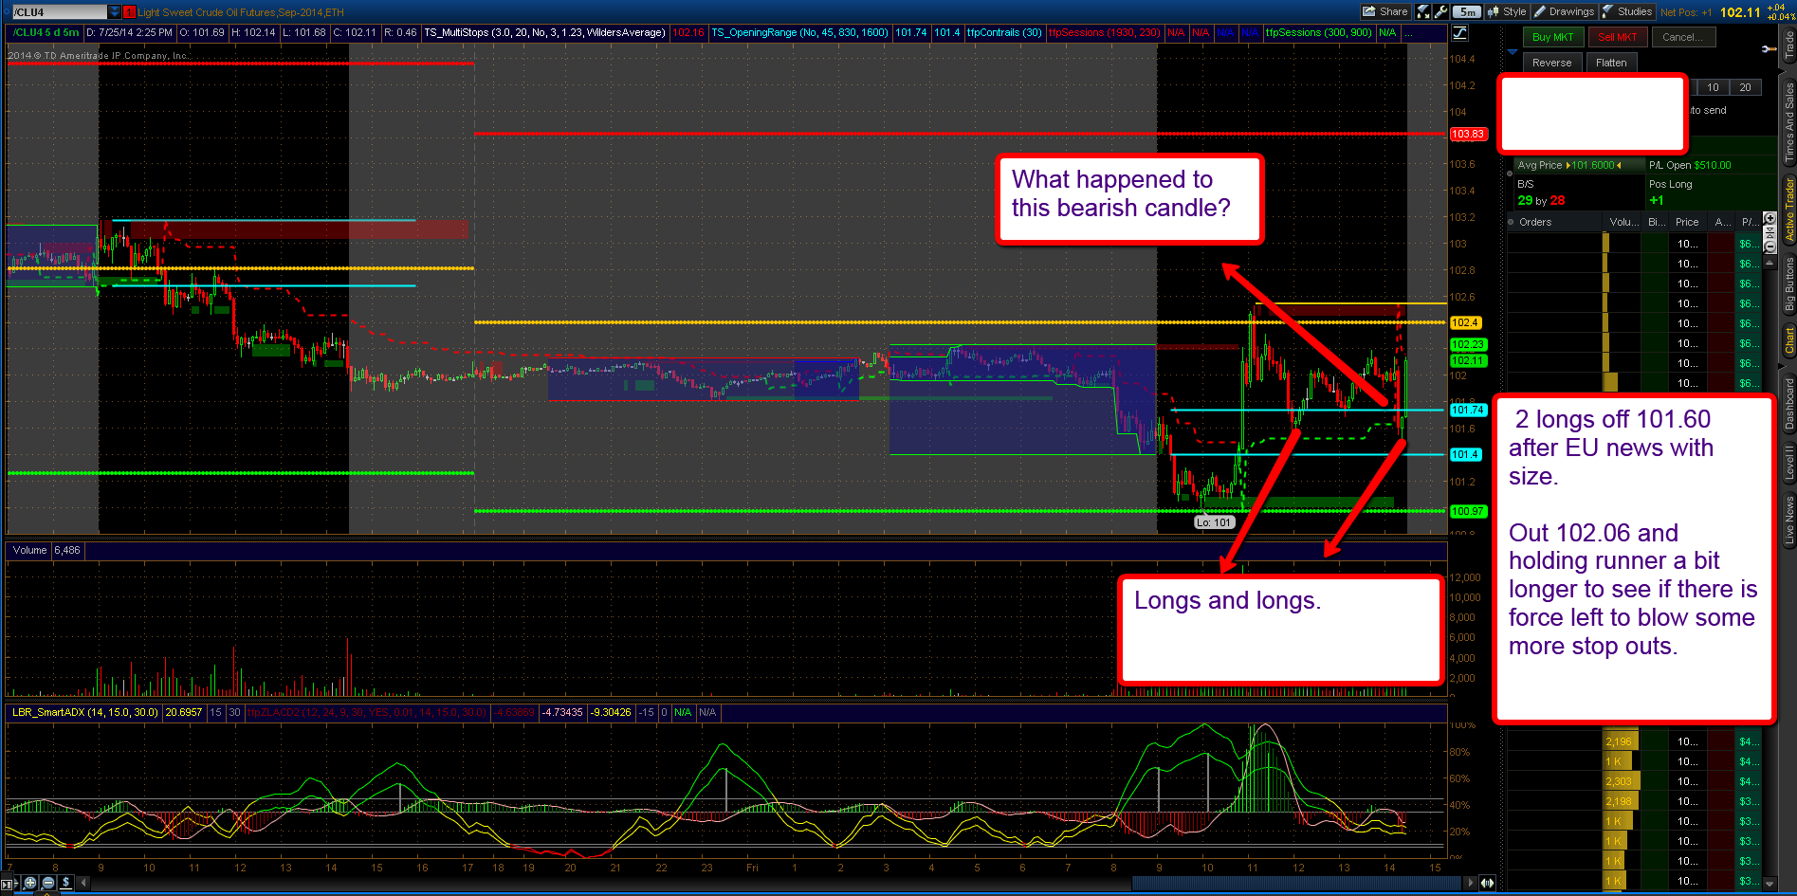This screenshot has width=1797, height=896.
Task: Click the chart zoom out magnifier
Action: click(48, 883)
